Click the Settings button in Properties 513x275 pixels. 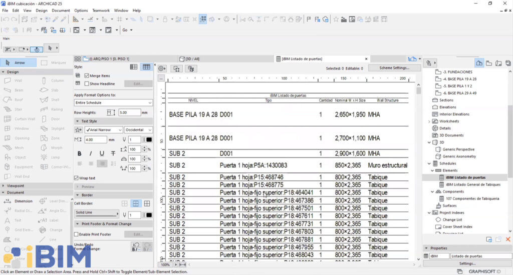click(466, 263)
